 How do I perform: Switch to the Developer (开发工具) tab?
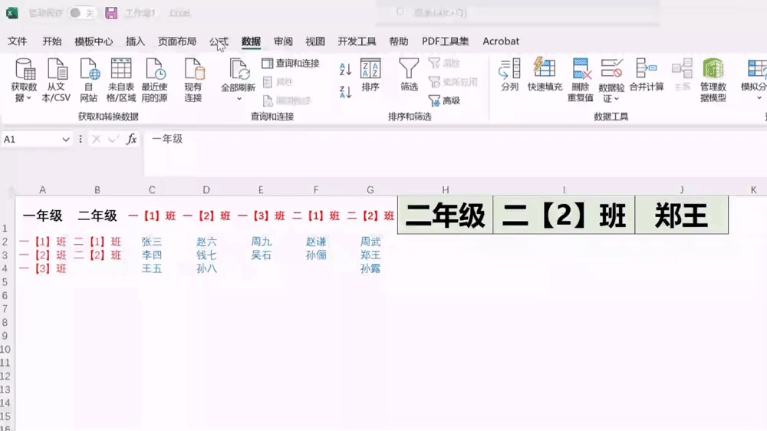(x=357, y=41)
